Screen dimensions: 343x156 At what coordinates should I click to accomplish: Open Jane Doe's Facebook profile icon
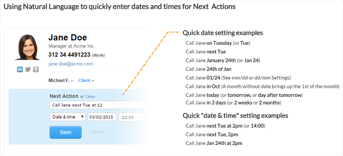pyautogui.click(x=36, y=70)
